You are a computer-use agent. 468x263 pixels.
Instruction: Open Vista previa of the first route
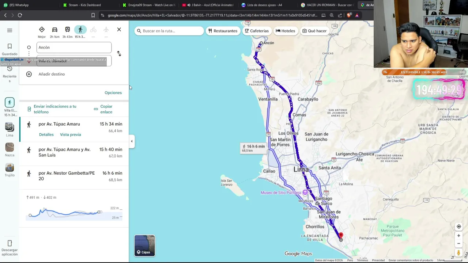[x=71, y=135]
